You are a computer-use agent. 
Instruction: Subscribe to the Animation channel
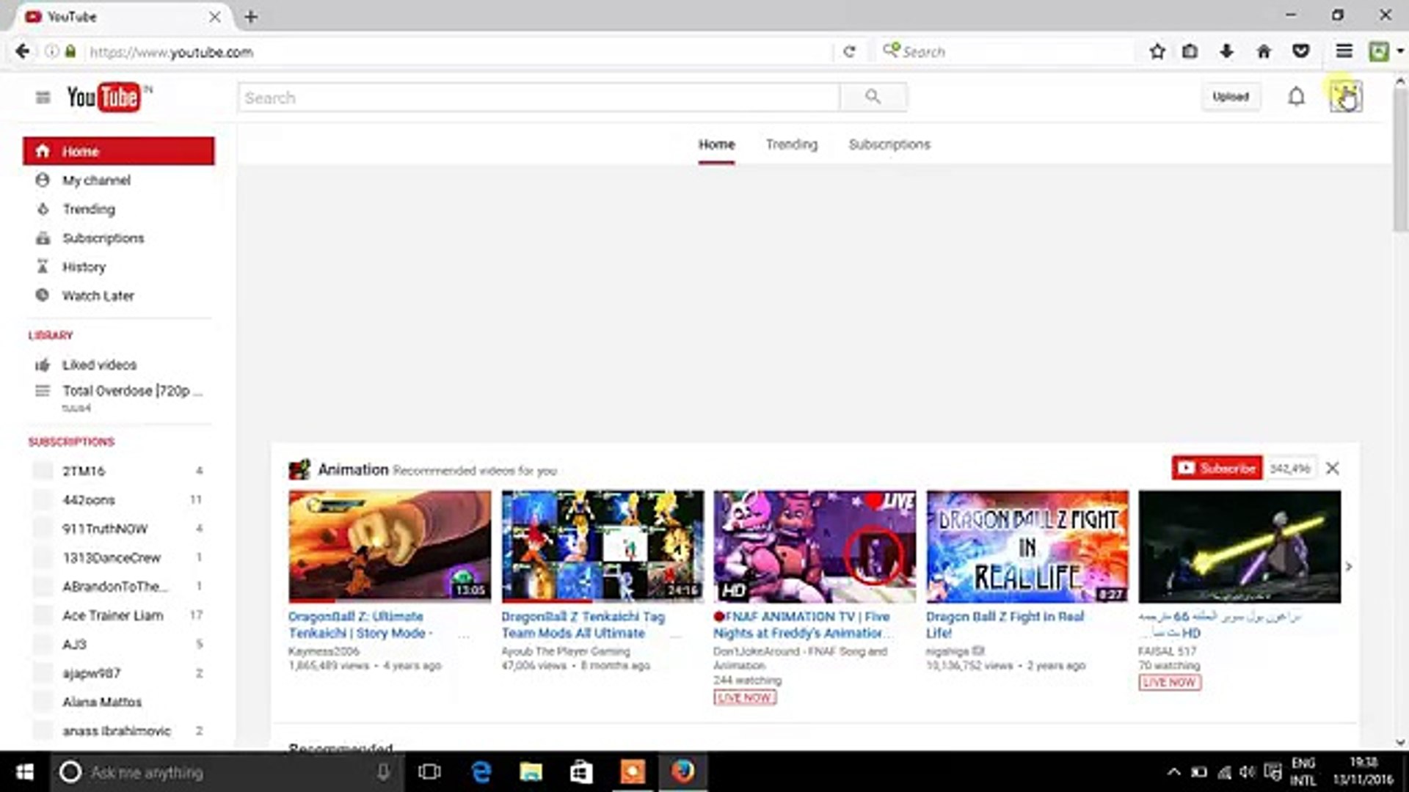point(1216,467)
